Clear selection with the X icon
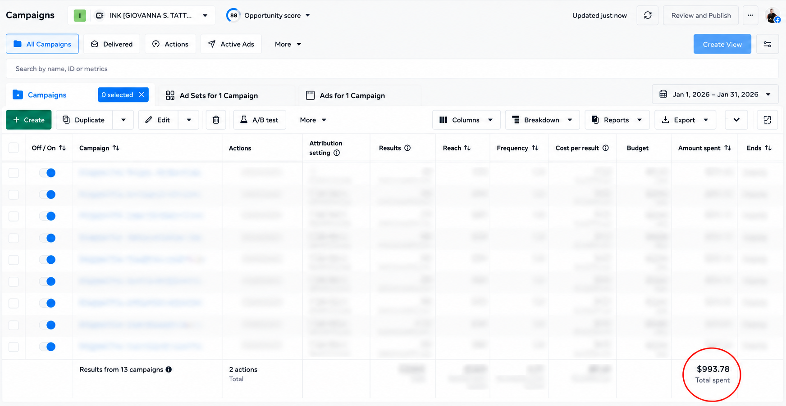The image size is (786, 406). [x=142, y=95]
